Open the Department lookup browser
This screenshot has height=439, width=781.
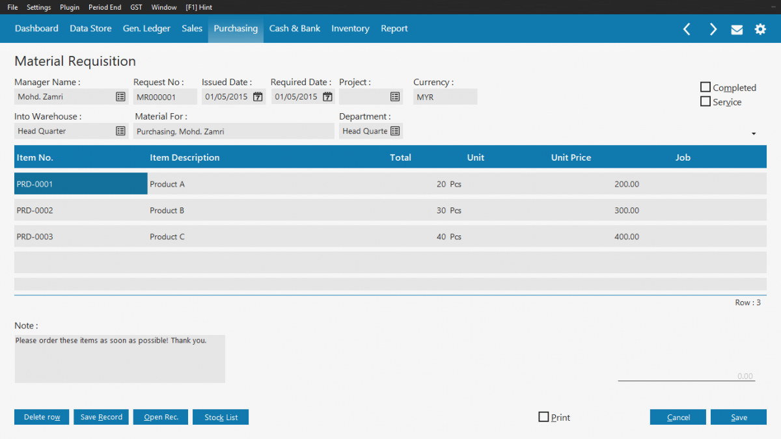394,131
